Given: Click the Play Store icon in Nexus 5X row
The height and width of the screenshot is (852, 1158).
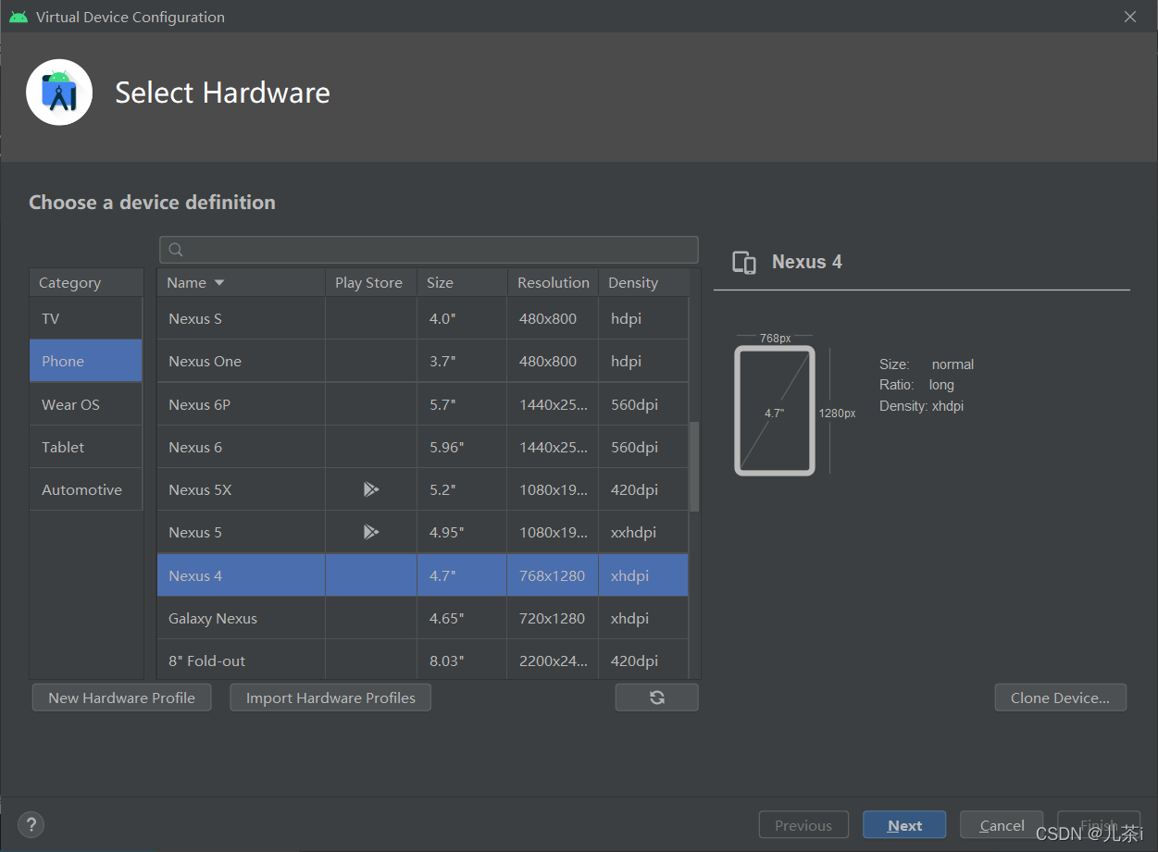Looking at the screenshot, I should [370, 489].
